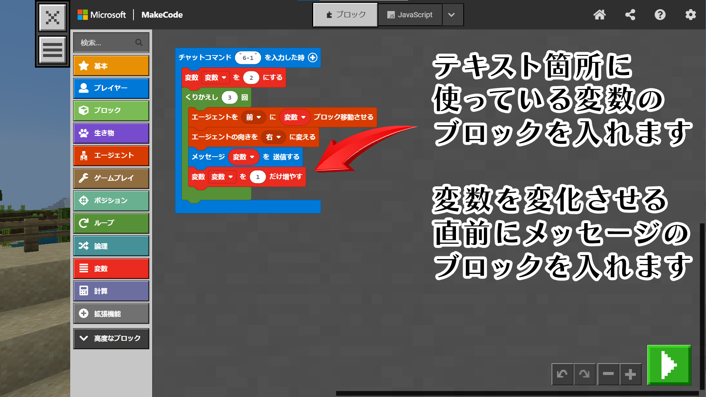The height and width of the screenshot is (397, 706).
Task: Open the 変数 red category
Action: pyautogui.click(x=111, y=269)
